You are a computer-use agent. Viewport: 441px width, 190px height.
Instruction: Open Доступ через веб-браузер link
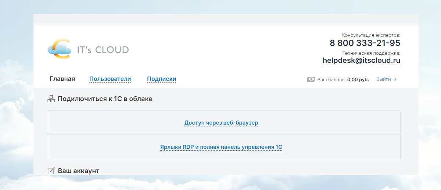click(x=221, y=123)
